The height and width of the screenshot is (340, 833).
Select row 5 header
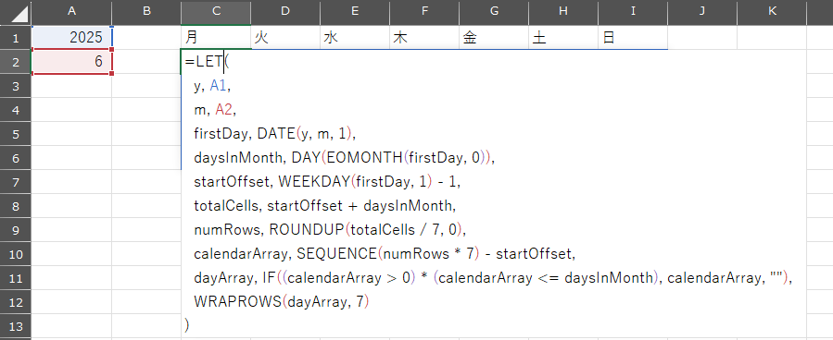[16, 134]
